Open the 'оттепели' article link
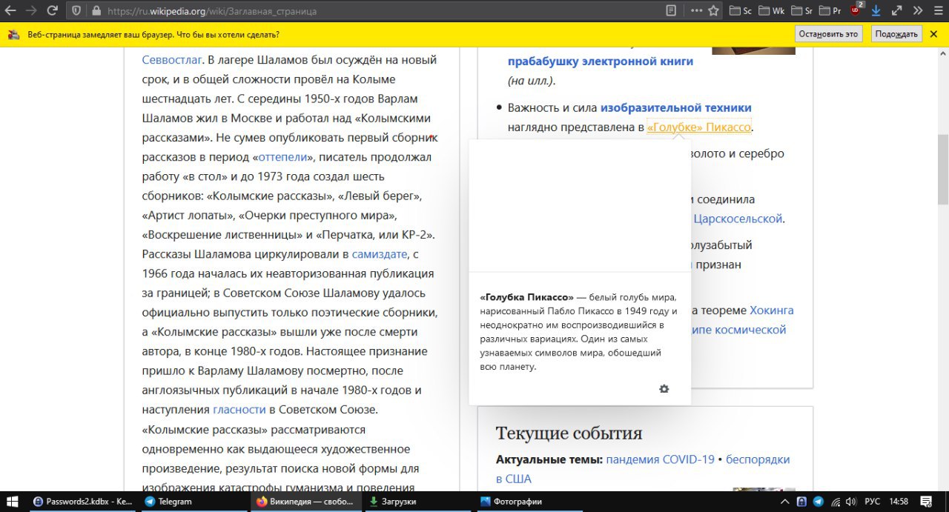This screenshot has height=512, width=949. click(x=282, y=158)
